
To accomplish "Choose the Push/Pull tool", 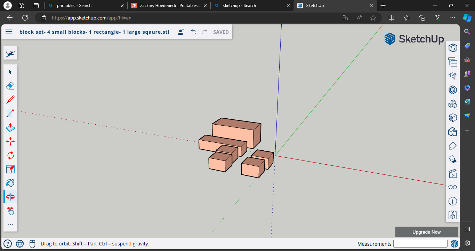I will pyautogui.click(x=10, y=128).
